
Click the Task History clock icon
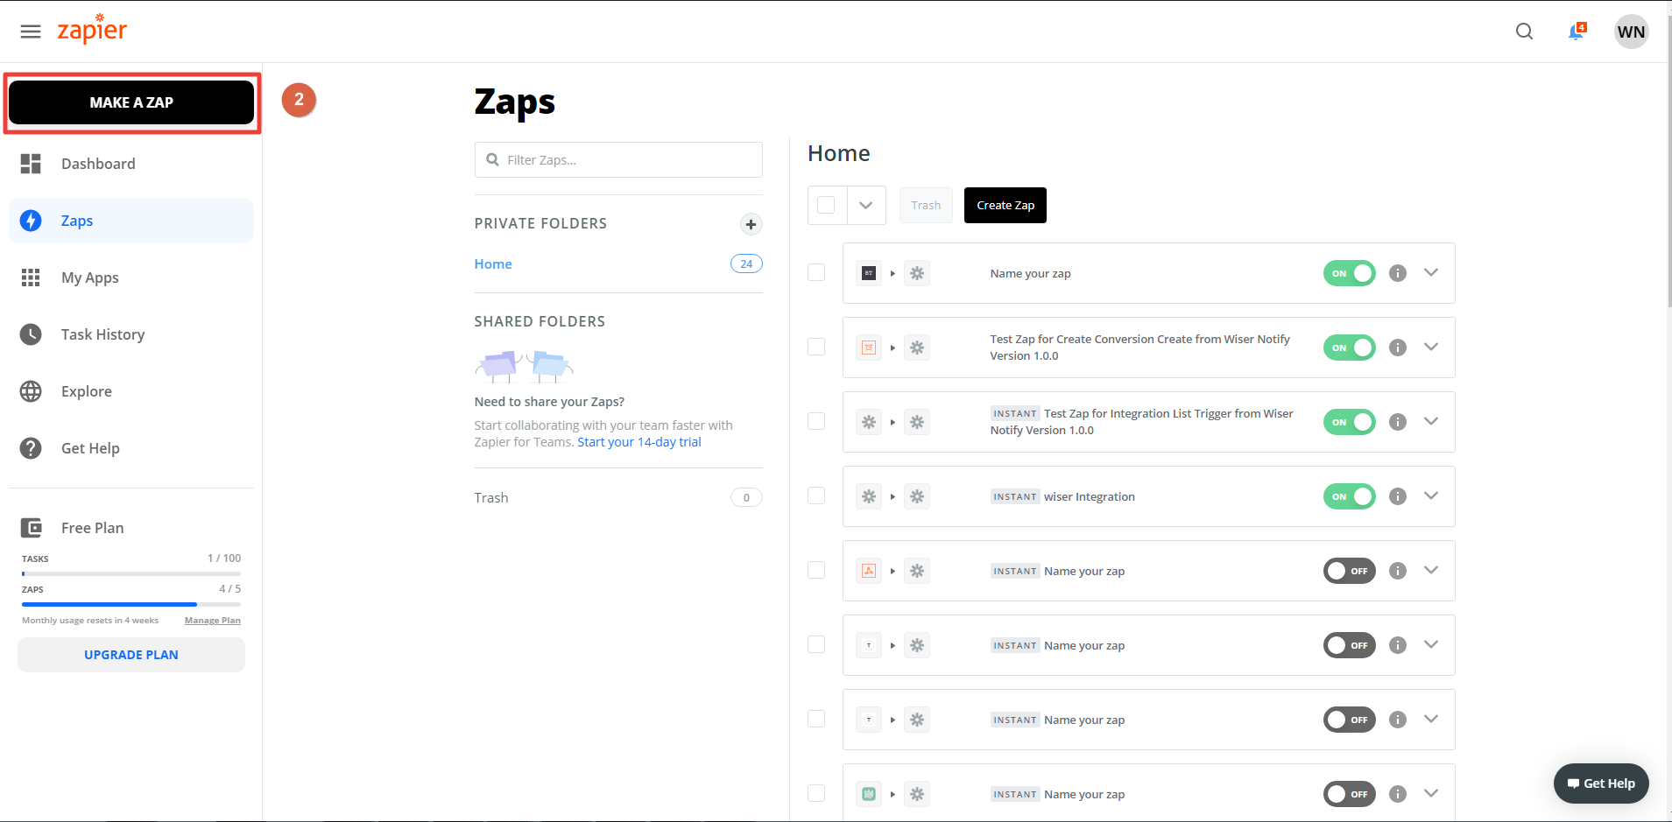pos(31,334)
